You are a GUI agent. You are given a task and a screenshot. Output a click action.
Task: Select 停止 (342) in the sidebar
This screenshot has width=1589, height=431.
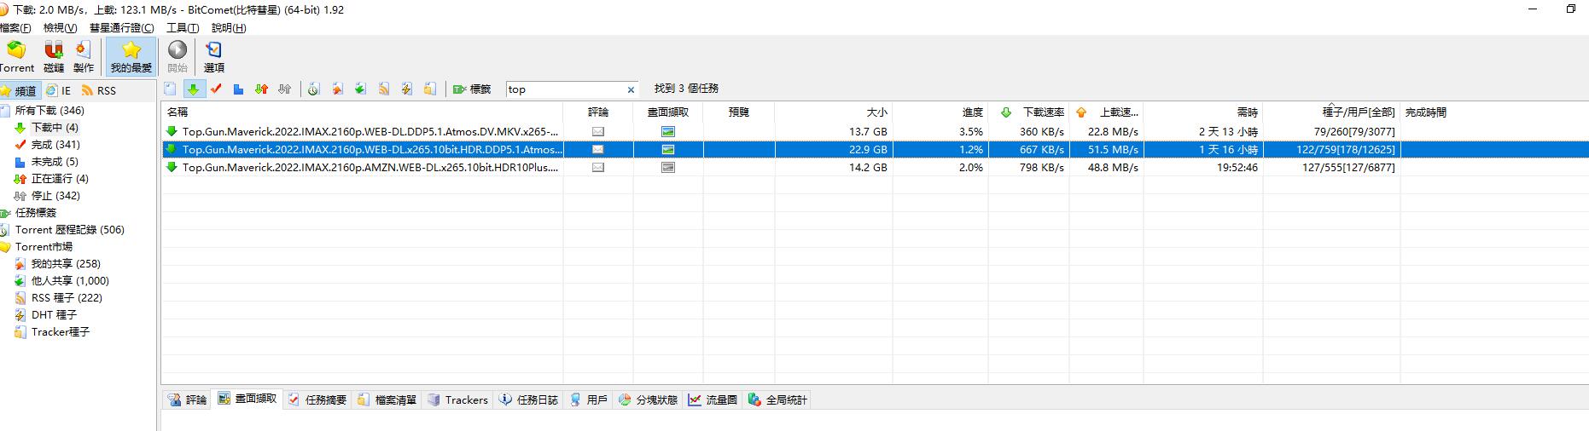pyautogui.click(x=55, y=196)
